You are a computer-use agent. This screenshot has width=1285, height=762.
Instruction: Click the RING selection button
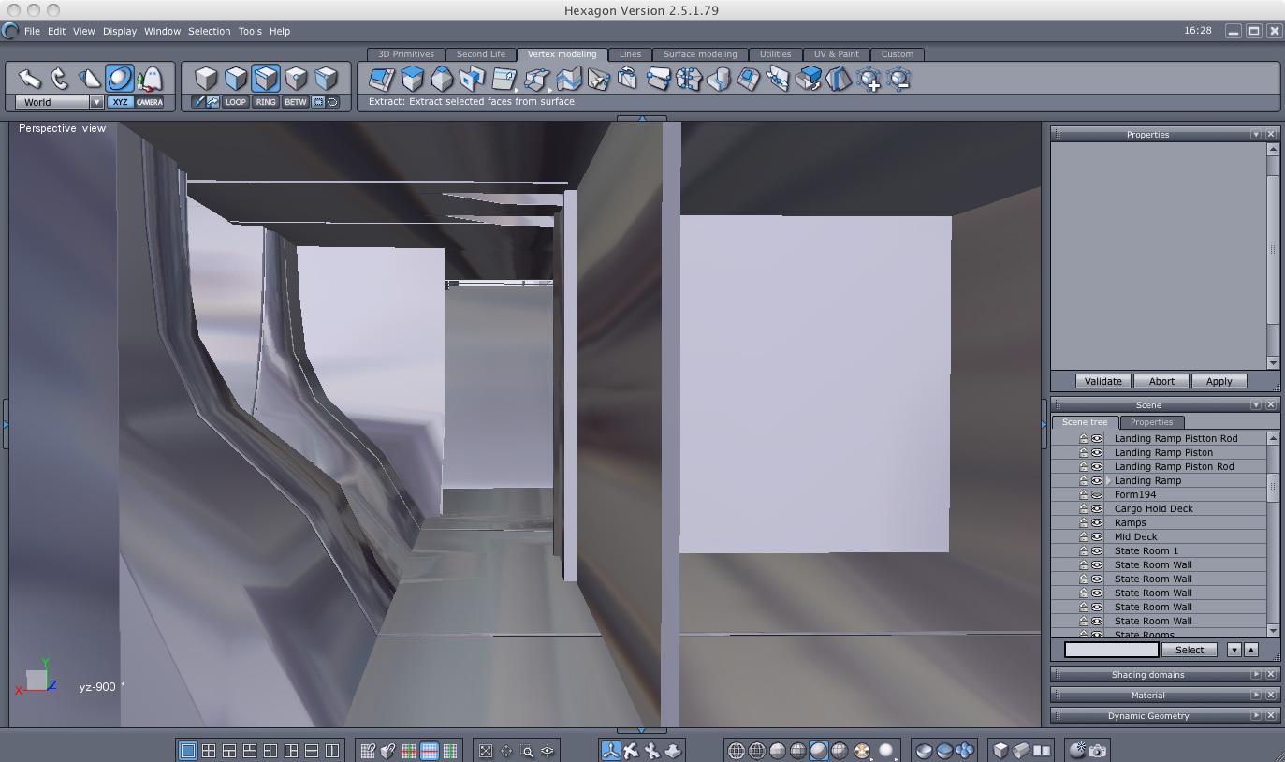point(266,102)
